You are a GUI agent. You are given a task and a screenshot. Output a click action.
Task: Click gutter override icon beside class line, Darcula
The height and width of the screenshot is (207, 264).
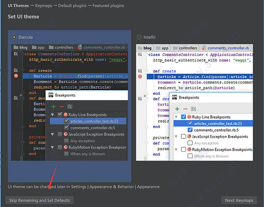[x=16, y=54]
